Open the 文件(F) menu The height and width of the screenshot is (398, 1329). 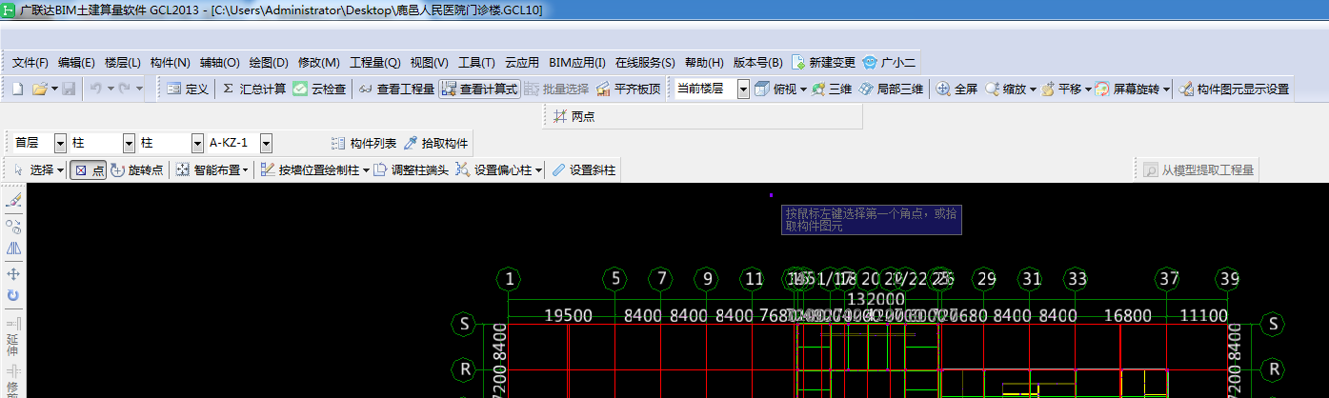point(30,63)
